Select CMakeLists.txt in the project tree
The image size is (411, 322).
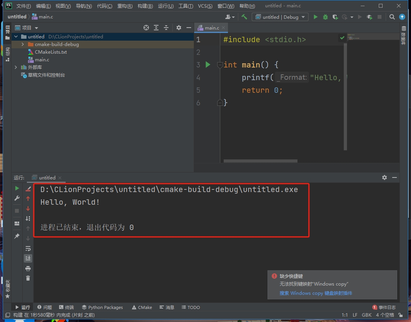[51, 52]
